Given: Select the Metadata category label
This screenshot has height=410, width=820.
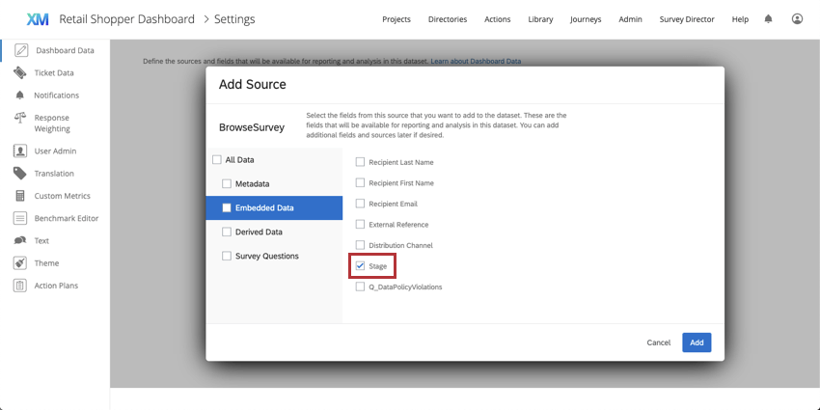Looking at the screenshot, I should click(x=252, y=183).
